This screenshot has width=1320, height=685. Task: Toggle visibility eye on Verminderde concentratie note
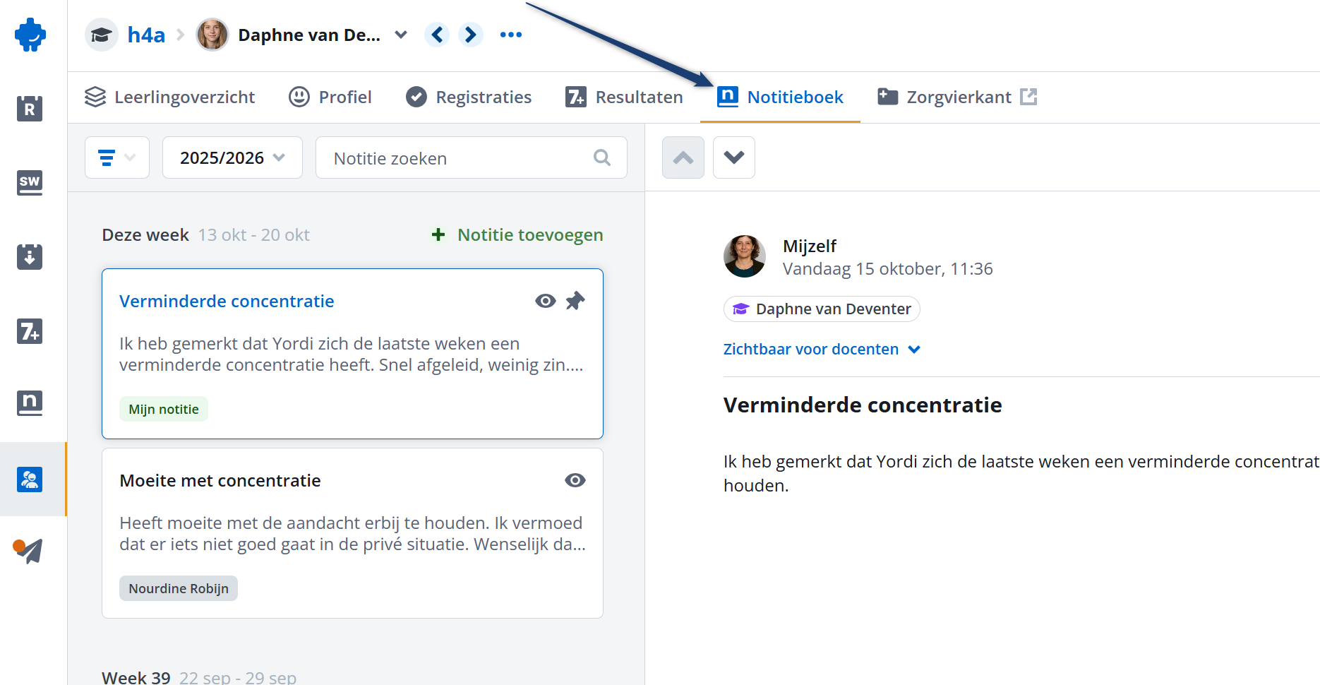point(545,301)
